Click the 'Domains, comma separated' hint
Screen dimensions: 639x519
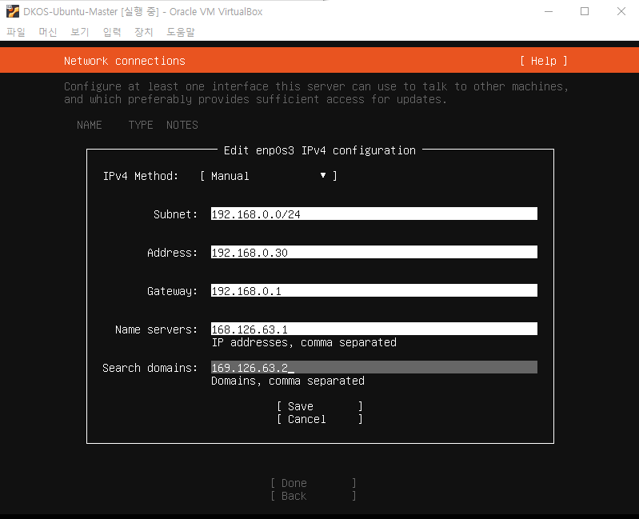click(x=288, y=381)
